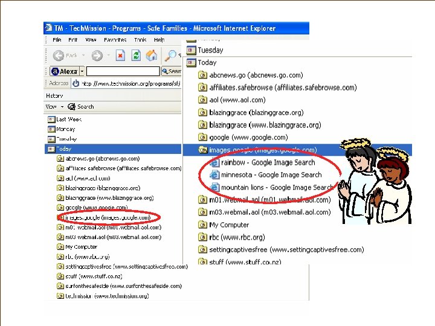Screen dimensions: 435x326
Task: Click rbc folder icon in enlarged view
Action: point(202,237)
